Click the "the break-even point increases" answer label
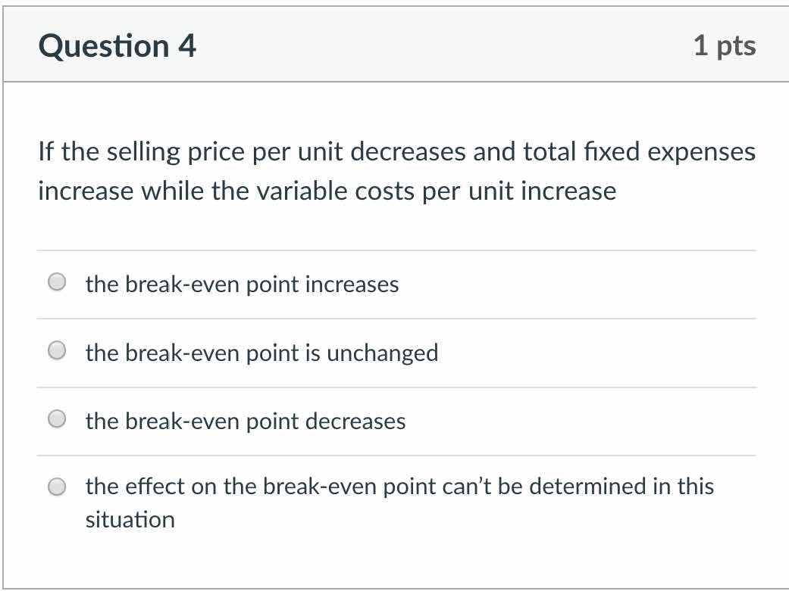 pos(242,285)
